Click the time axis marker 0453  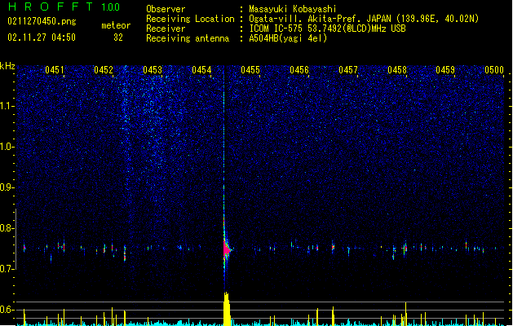(153, 70)
